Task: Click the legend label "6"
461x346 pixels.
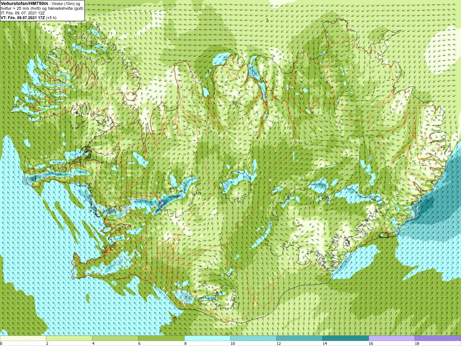Action: pyautogui.click(x=139, y=344)
